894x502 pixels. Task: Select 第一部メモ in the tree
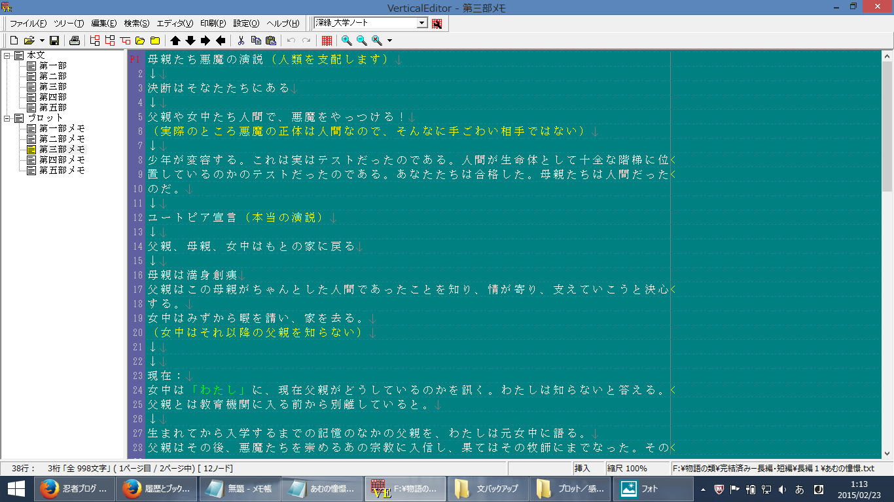[x=62, y=128]
